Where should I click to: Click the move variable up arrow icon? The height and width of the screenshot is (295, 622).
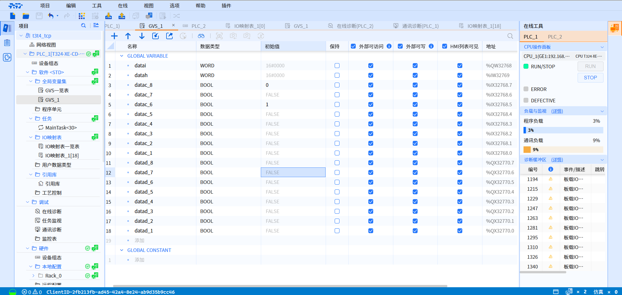128,36
